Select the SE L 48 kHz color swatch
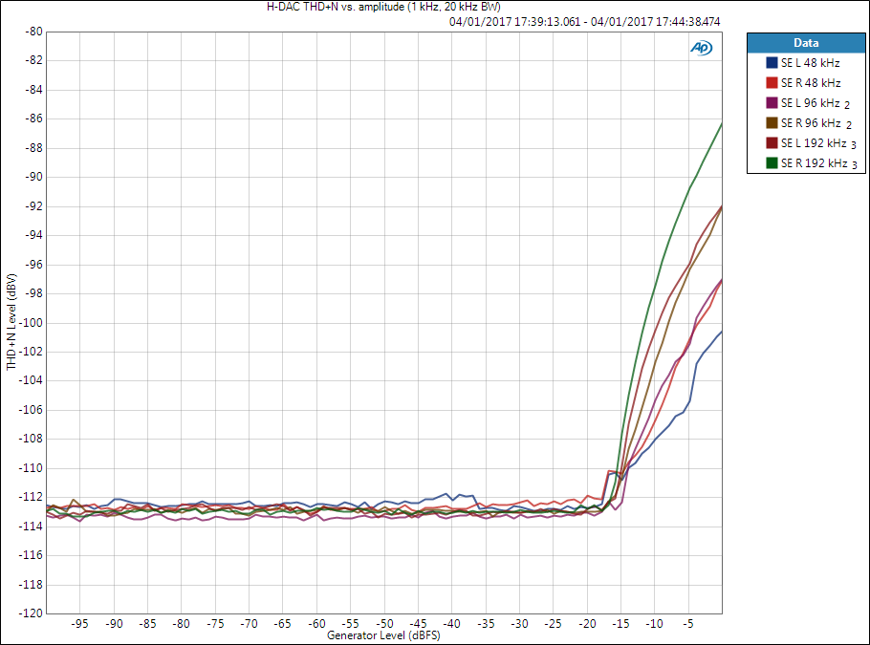Viewport: 870px width, 645px height. click(772, 63)
